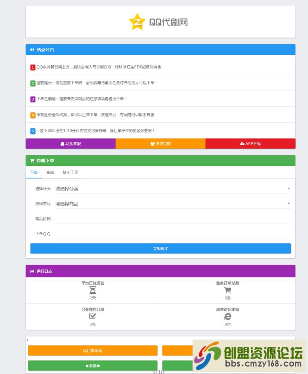
Task: Click the 立即购买 button
Action: click(x=160, y=248)
